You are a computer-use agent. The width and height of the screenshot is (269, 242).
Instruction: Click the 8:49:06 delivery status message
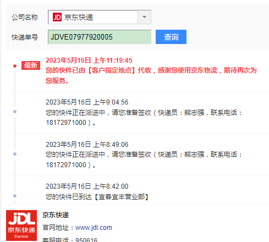[144, 159]
